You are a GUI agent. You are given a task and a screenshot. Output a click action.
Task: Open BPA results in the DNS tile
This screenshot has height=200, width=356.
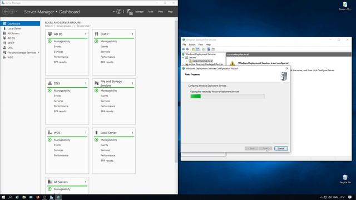60,111
